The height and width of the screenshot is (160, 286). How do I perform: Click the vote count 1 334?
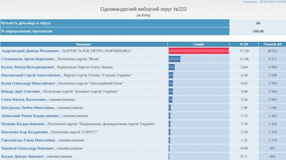(273, 132)
